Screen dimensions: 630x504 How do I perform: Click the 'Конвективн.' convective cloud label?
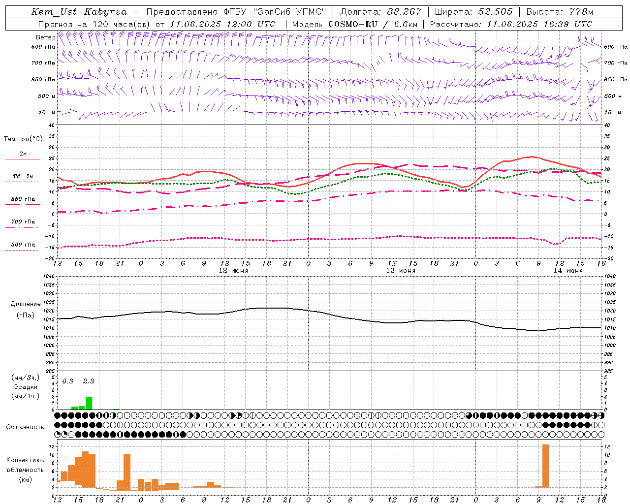26,460
